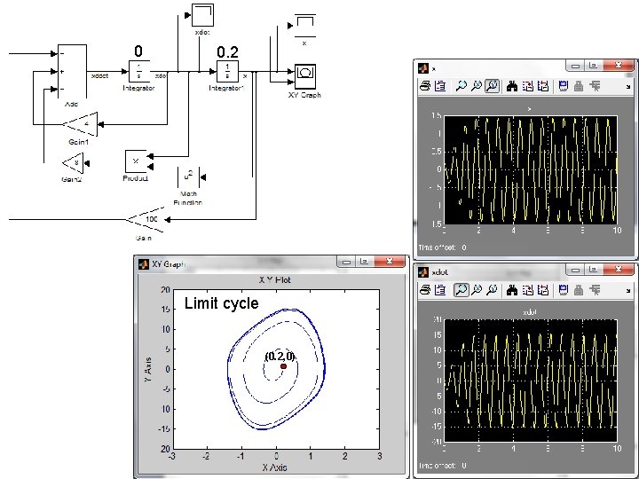Select the x scope block in the diagram

click(x=304, y=25)
